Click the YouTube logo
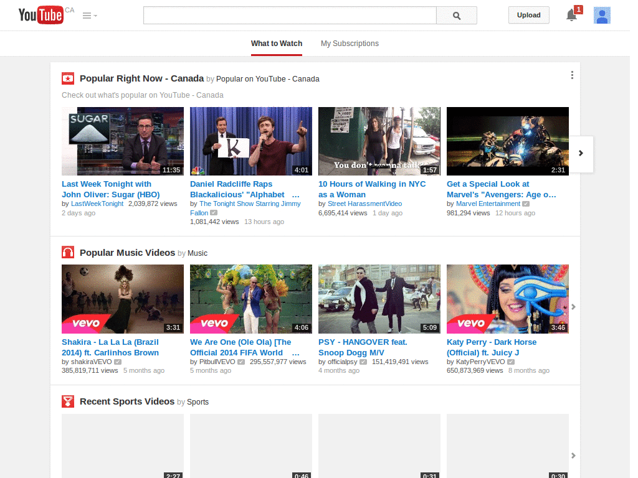Screen dimensions: 638x478 tap(41, 15)
